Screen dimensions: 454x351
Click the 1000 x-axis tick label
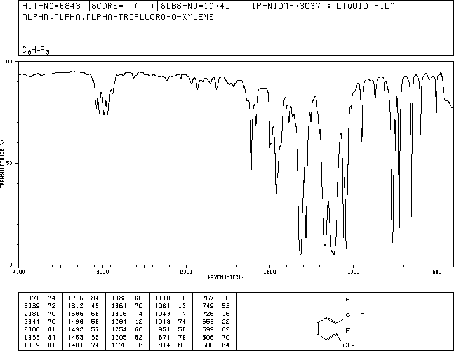(x=353, y=272)
